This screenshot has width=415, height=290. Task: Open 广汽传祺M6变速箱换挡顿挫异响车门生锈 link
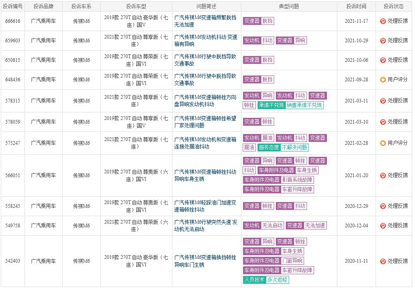click(205, 261)
